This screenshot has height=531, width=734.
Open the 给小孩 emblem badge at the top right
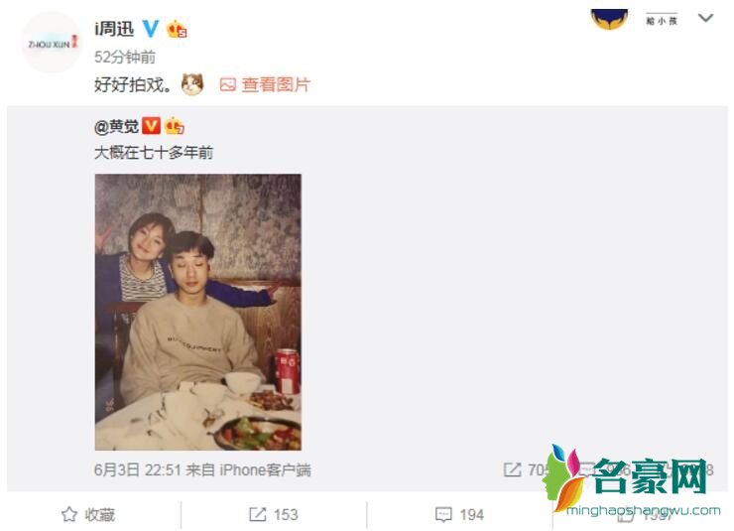coord(609,19)
